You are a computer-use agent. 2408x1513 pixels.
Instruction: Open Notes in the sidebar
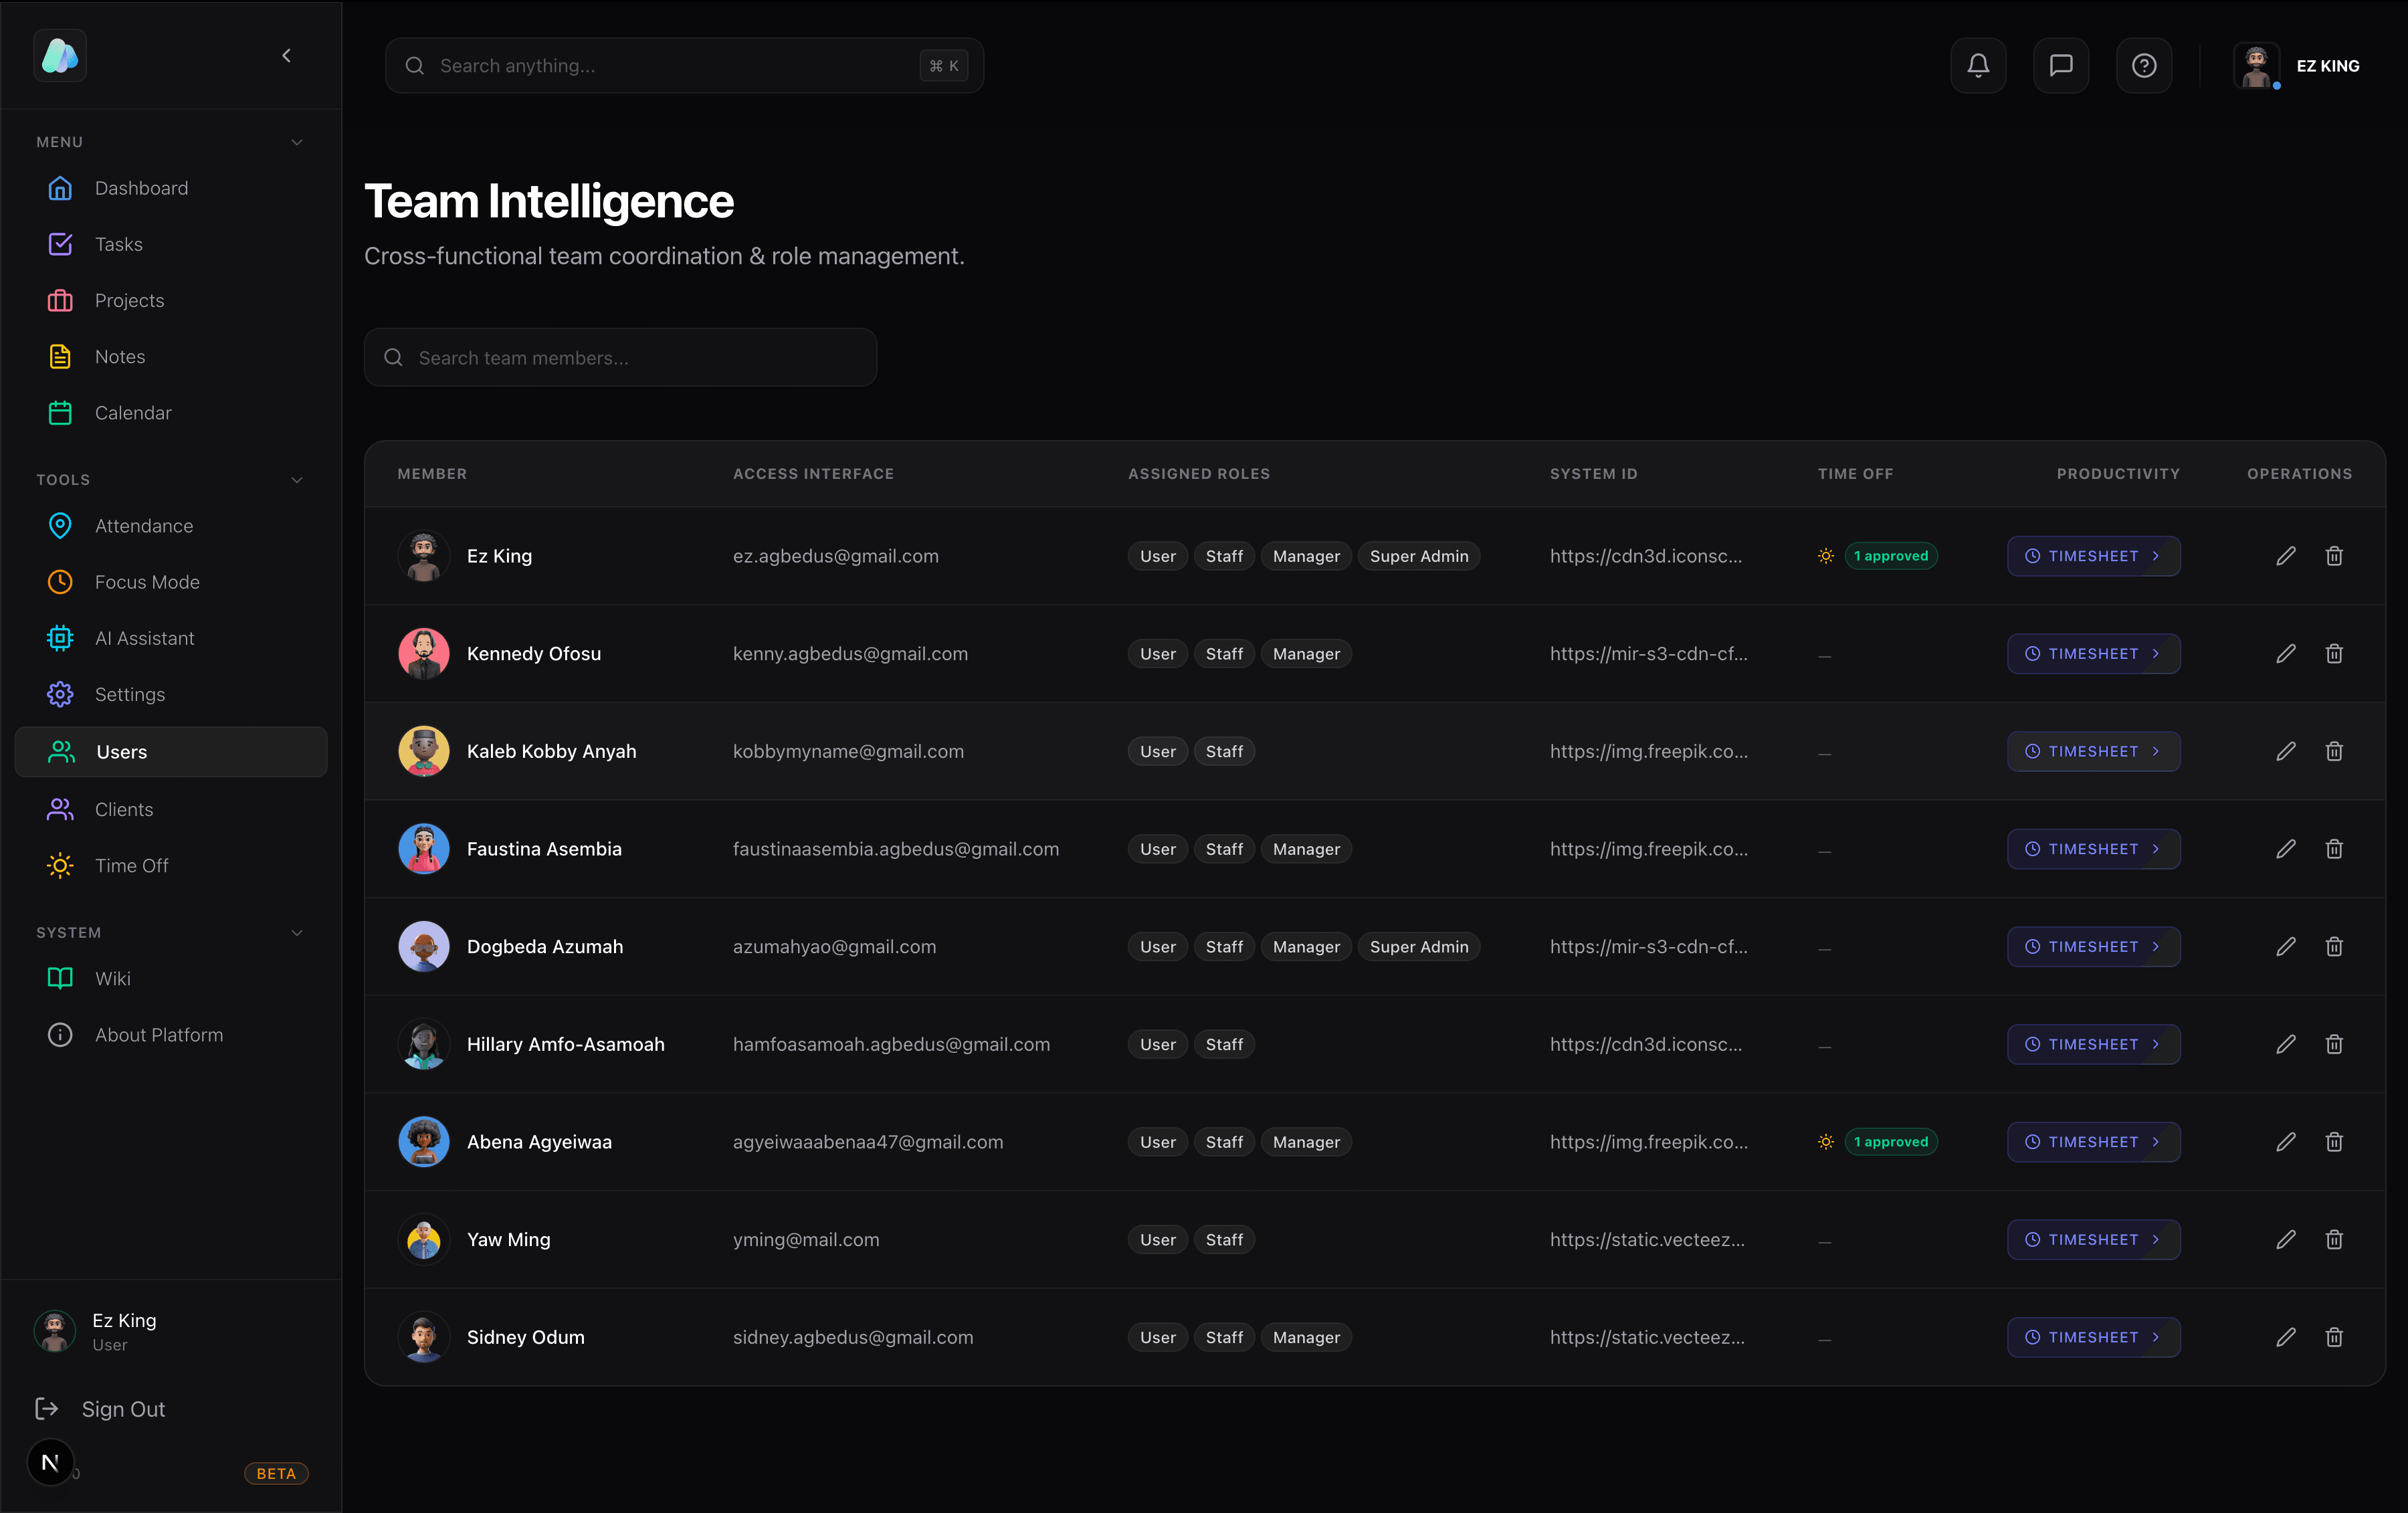pyautogui.click(x=171, y=357)
